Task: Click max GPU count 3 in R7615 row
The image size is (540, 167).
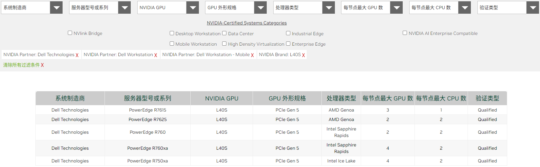Action: click(x=388, y=110)
